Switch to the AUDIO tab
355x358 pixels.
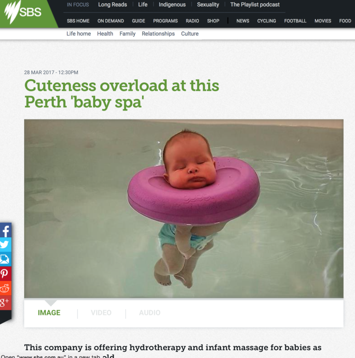150,313
